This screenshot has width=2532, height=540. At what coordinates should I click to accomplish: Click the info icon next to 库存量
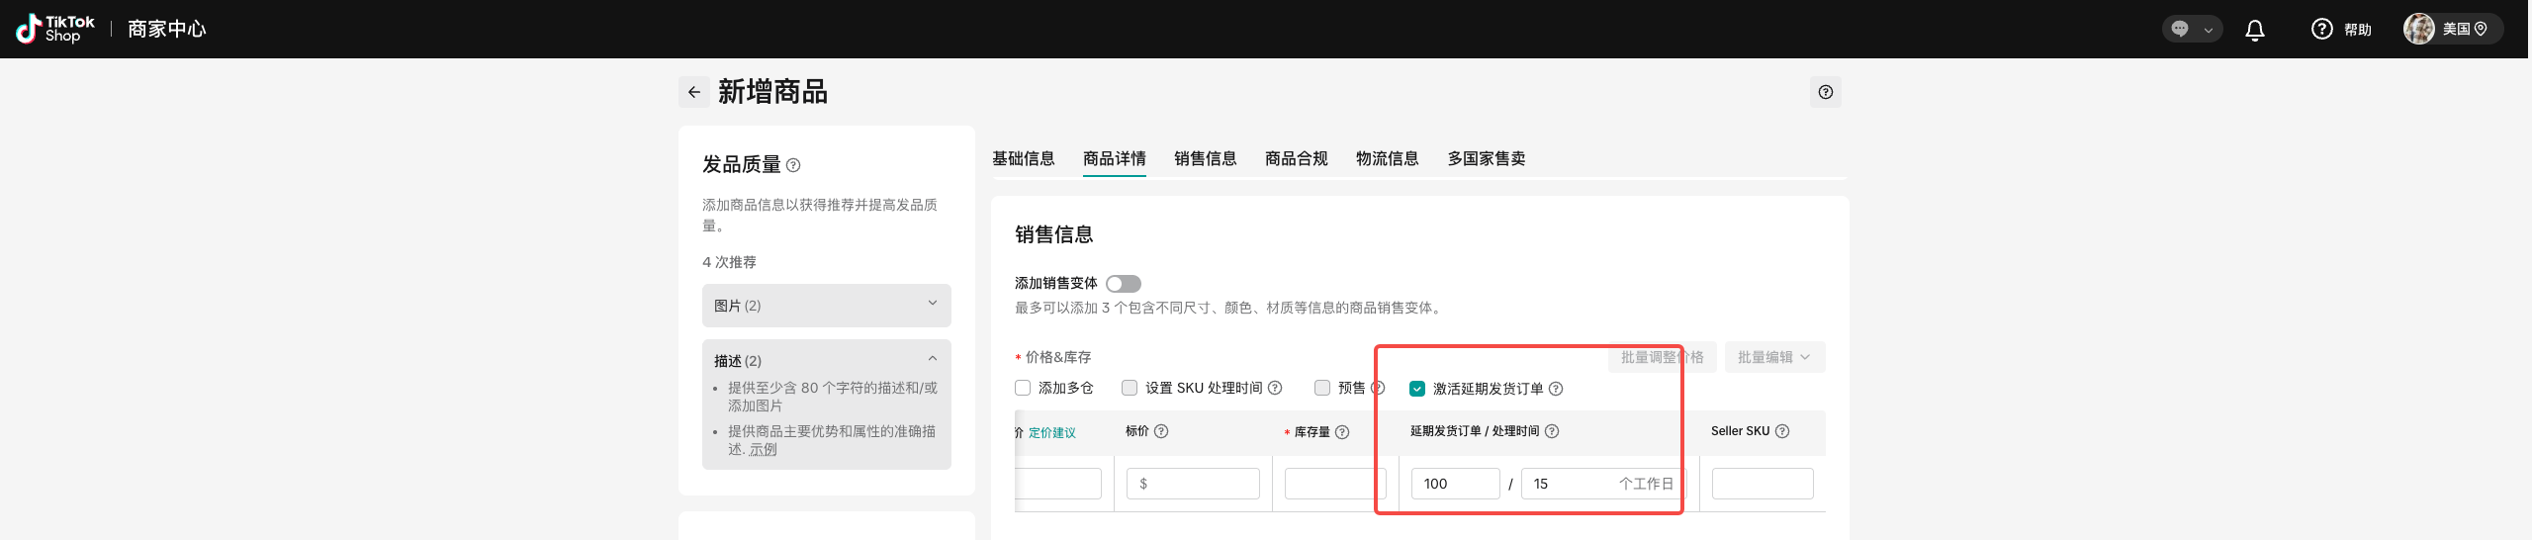point(1342,432)
